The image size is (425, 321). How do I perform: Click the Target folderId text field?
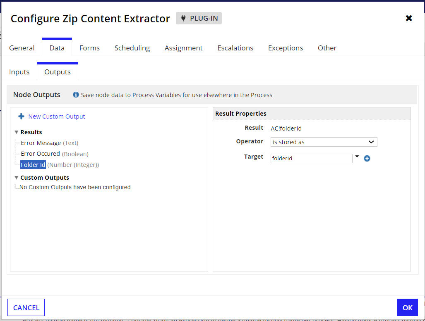coord(312,158)
